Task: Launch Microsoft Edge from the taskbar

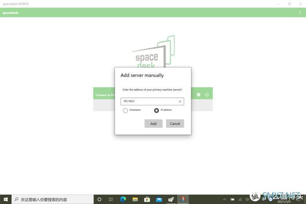Action: click(x=123, y=199)
